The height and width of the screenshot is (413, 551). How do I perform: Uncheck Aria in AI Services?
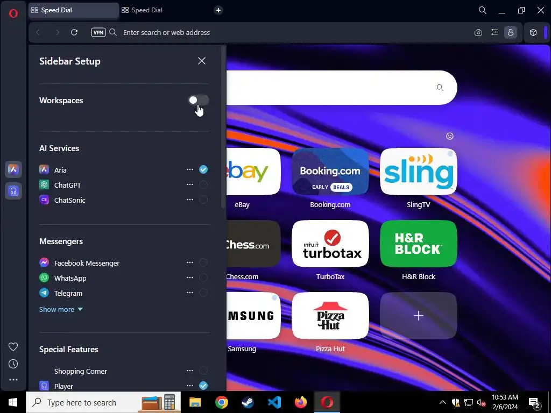[x=203, y=169]
